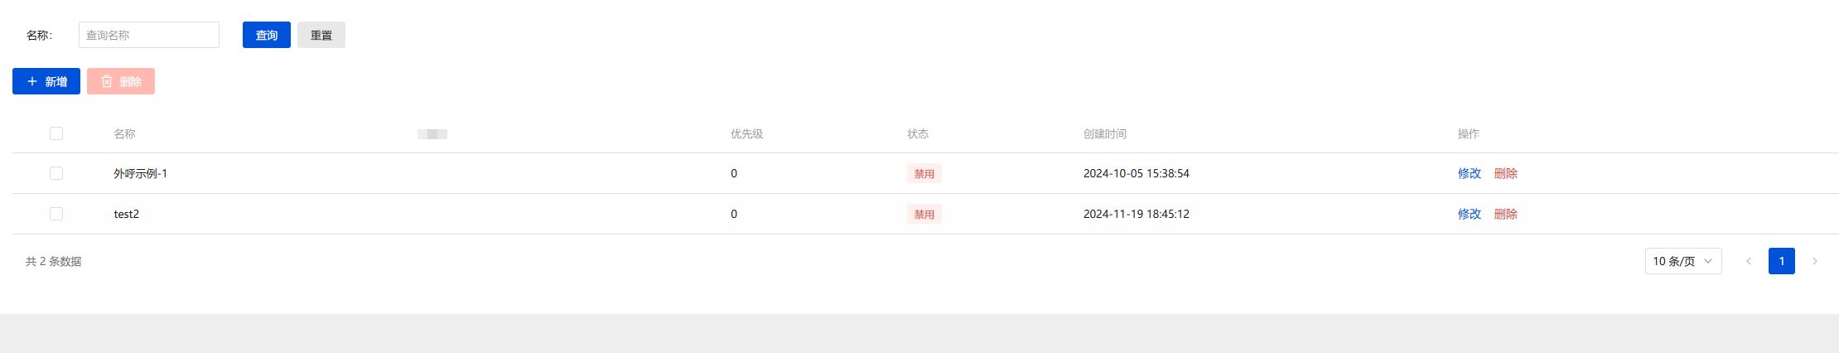Viewport: 1839px width, 353px height.
Task: Click 修改 for 外呼示例-1 row
Action: coord(1469,173)
